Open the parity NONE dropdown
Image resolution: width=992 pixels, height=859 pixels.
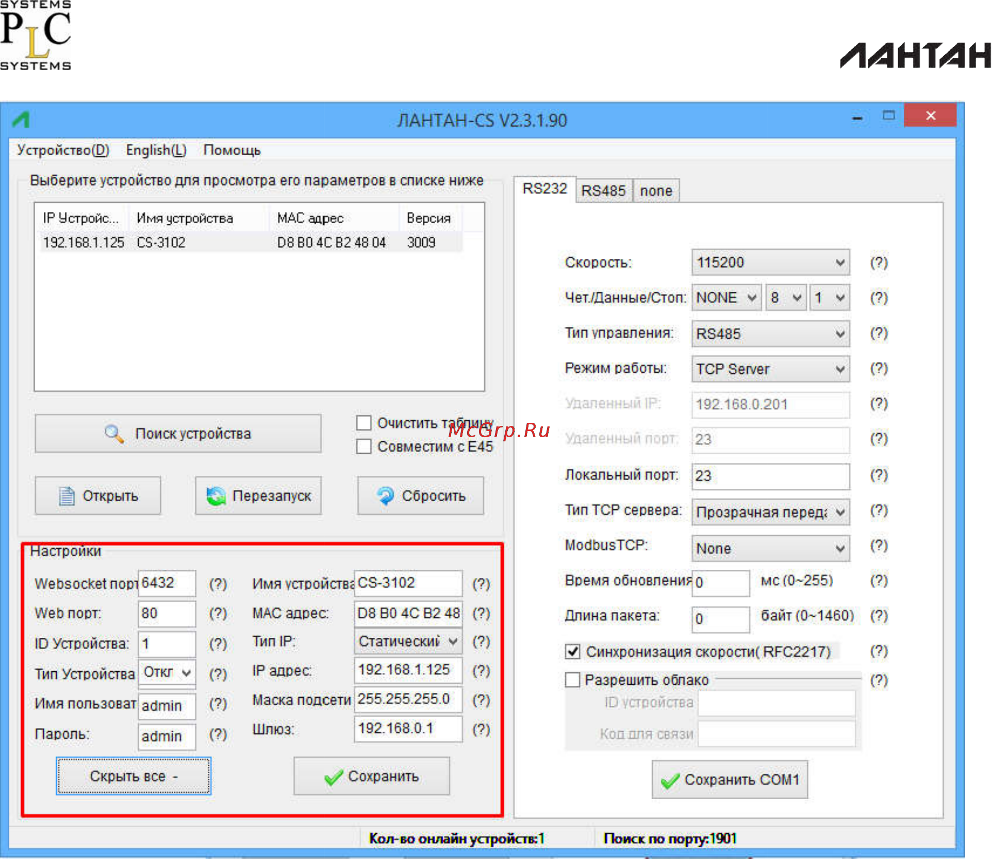point(726,298)
